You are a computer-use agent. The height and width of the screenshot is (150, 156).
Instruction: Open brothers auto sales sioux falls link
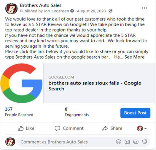pyautogui.click(x=95, y=86)
